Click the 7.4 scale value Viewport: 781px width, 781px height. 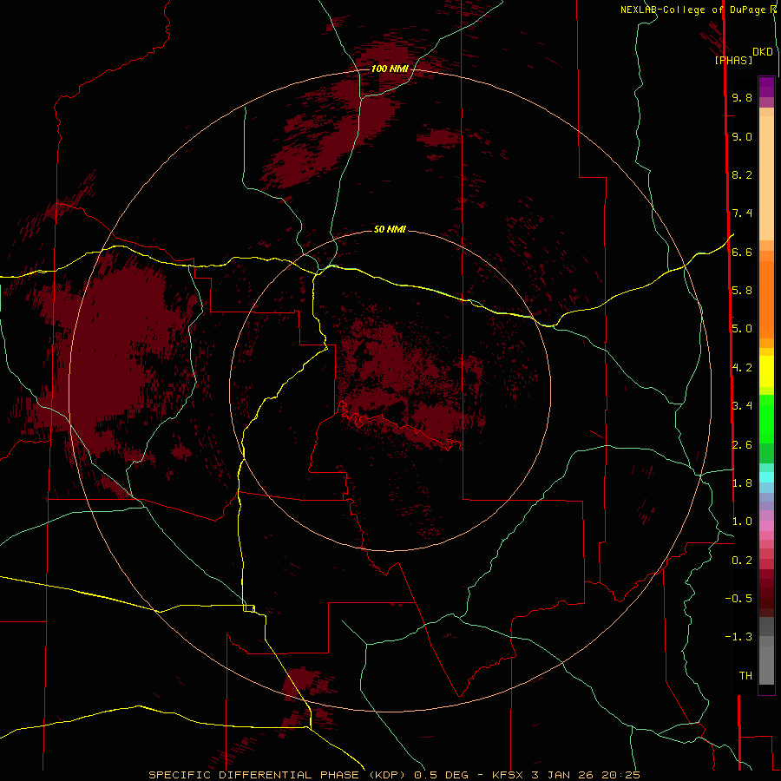pyautogui.click(x=742, y=213)
